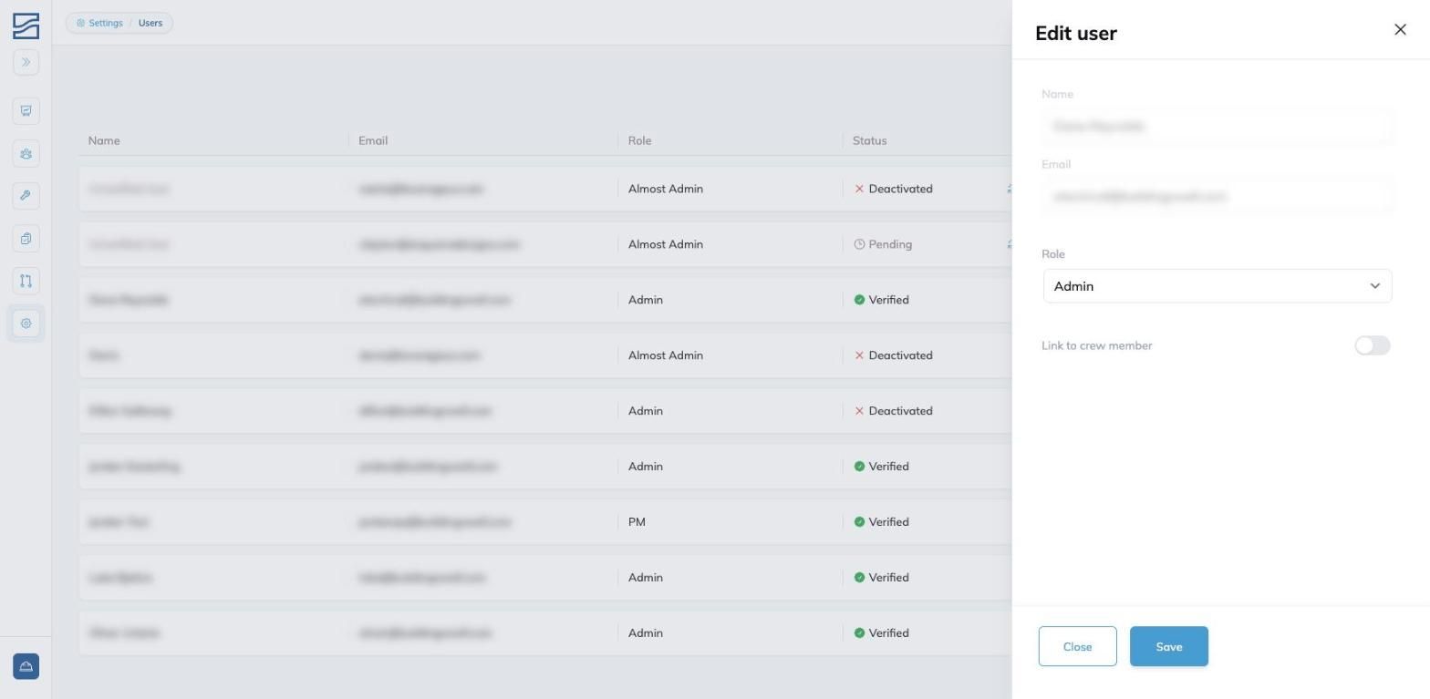This screenshot has width=1430, height=699.
Task: Click the PM role cell
Action: pyautogui.click(x=637, y=522)
